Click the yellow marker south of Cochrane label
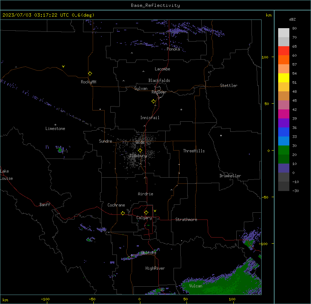Screen dimensions: 311x304 (x=123, y=213)
